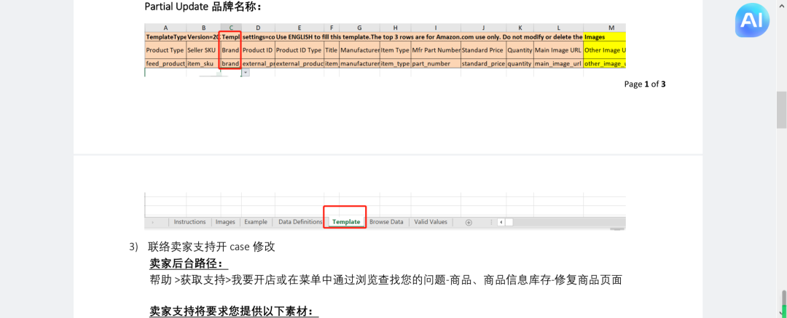Open the Instructions sheet tab
This screenshot has height=318, width=787.
[189, 222]
